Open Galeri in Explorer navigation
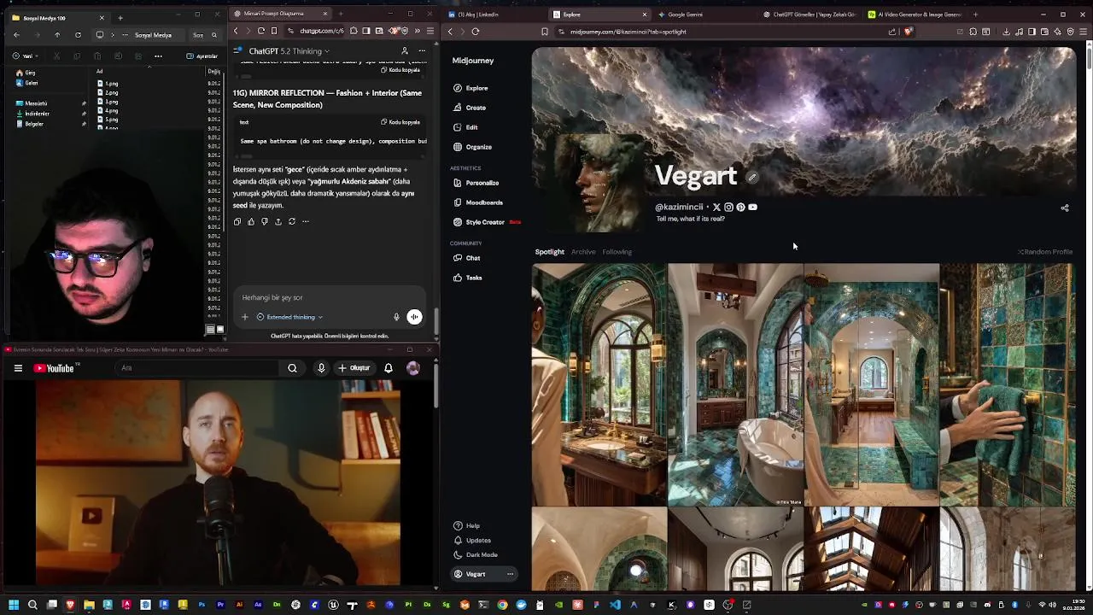 (x=27, y=83)
